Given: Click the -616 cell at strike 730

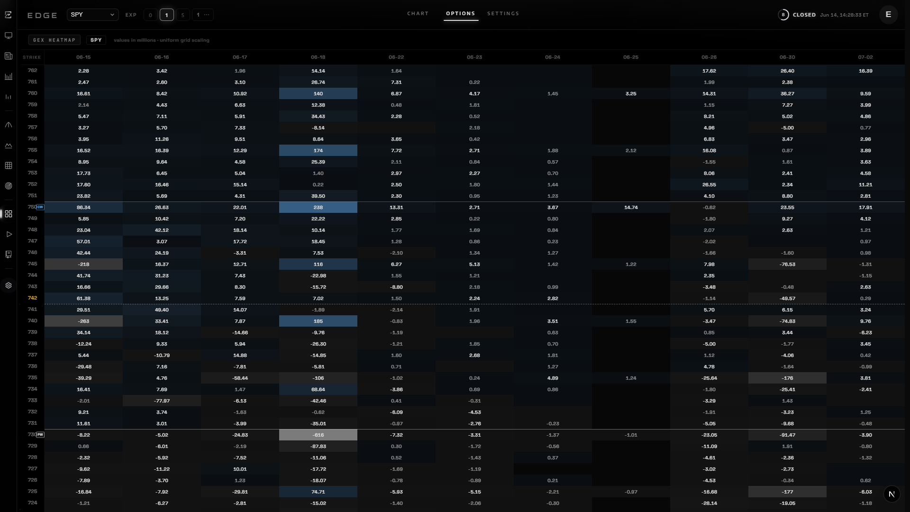Looking at the screenshot, I should click(318, 435).
